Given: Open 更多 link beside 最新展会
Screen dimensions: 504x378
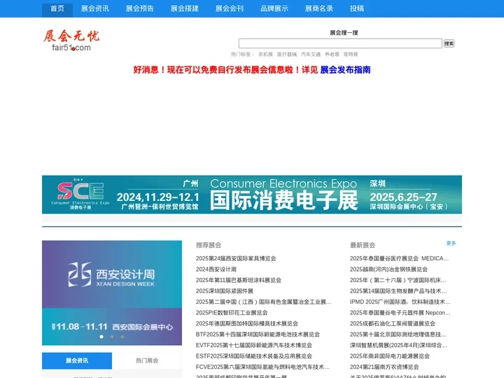Looking at the screenshot, I should [x=451, y=244].
